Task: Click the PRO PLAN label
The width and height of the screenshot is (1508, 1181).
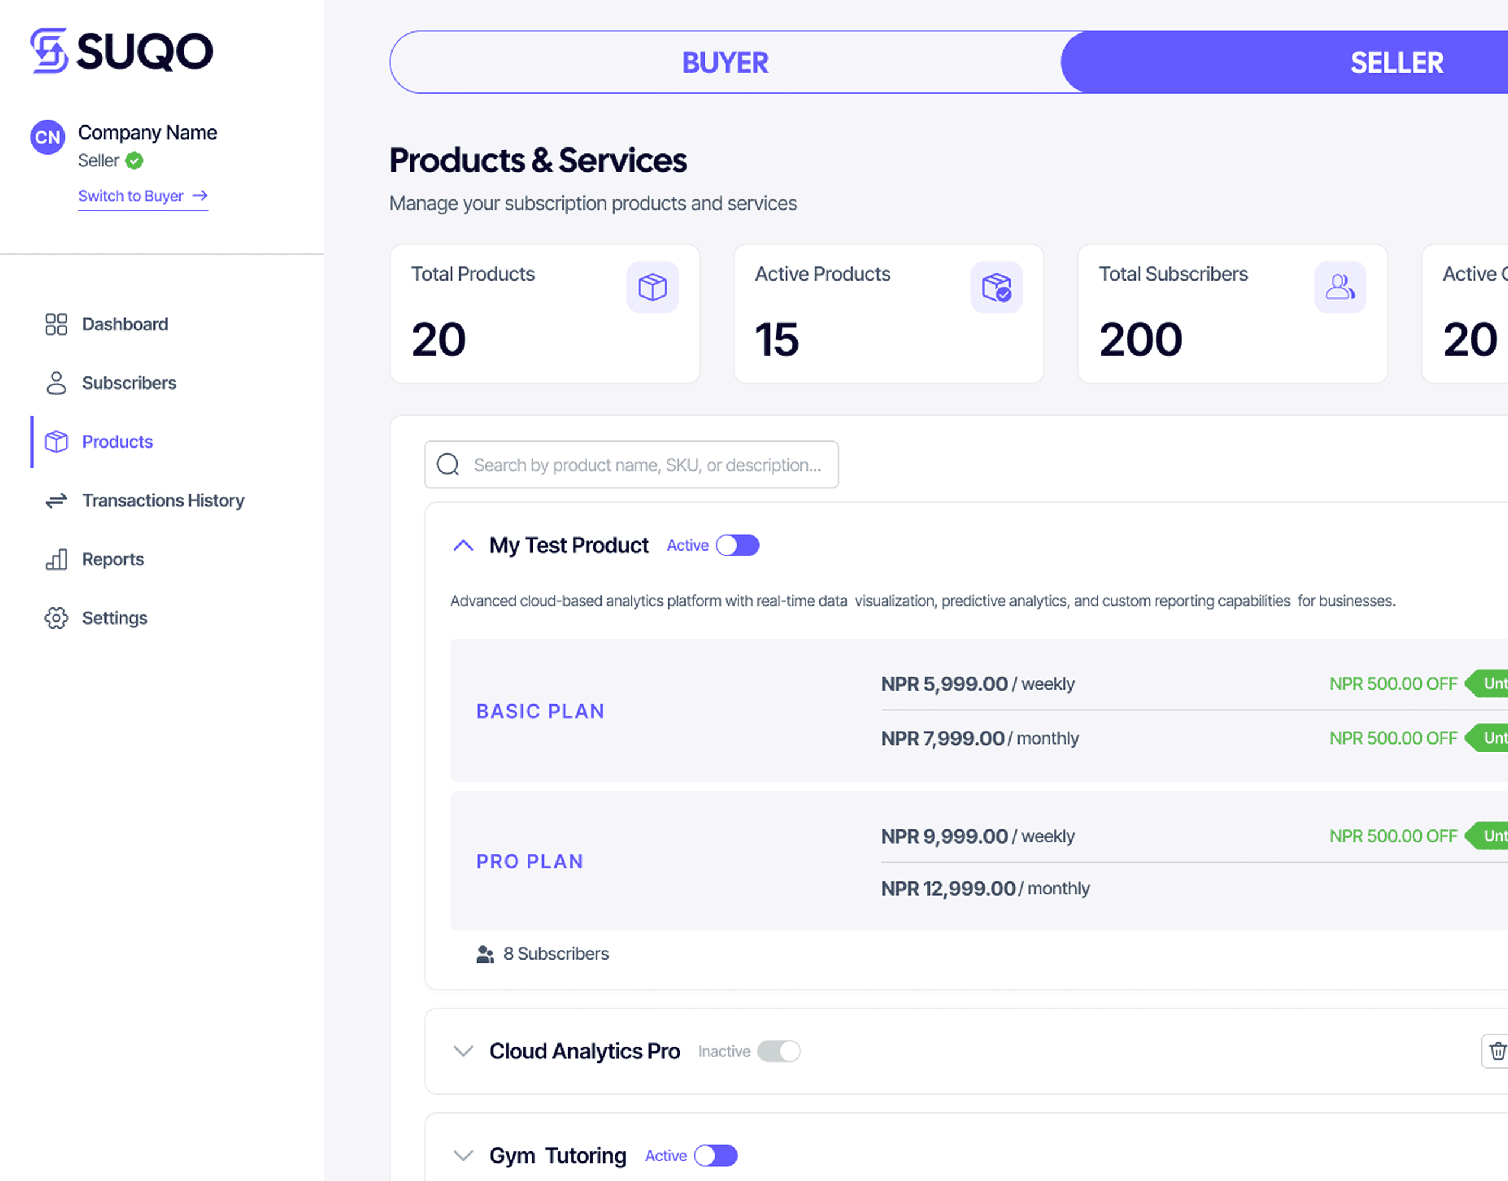Action: pos(530,861)
